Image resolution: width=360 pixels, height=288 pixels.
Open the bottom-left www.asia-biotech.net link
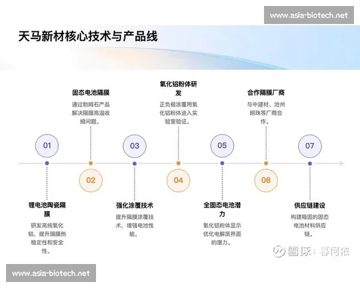(x=51, y=273)
